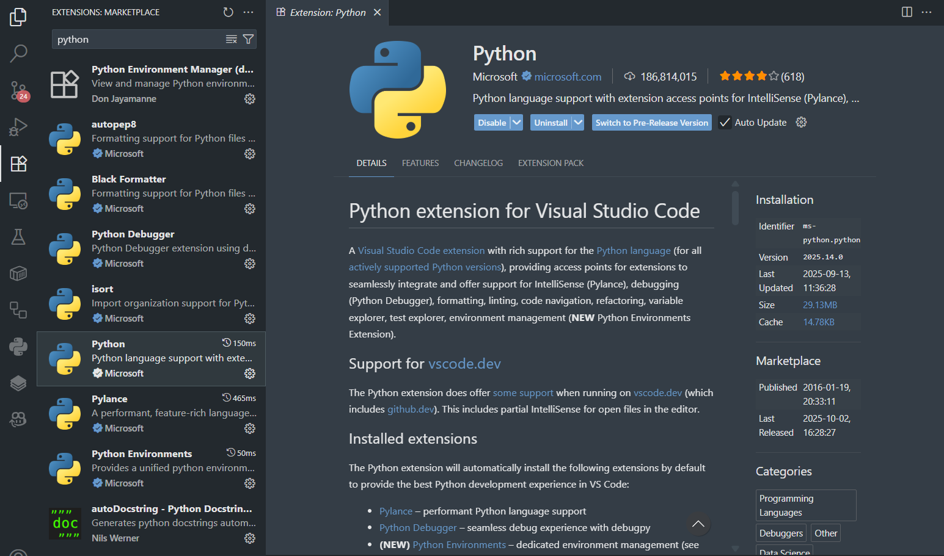Open Manage gear for Python Environment Manager
Screen dimensions: 944x556
pyautogui.click(x=250, y=99)
